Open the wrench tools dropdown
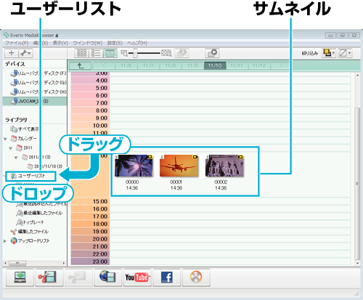Screen dimensions: 363x300 click(25, 53)
